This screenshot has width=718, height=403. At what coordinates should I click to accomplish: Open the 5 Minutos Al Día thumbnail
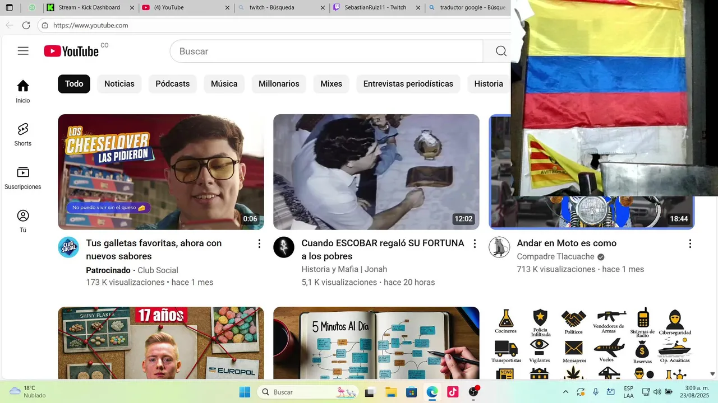pyautogui.click(x=376, y=343)
